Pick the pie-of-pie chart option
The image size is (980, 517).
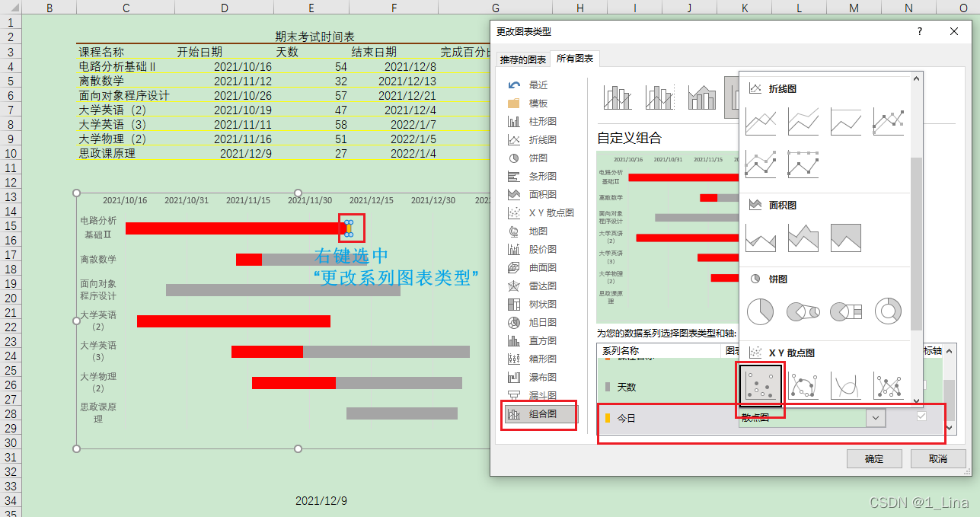803,311
